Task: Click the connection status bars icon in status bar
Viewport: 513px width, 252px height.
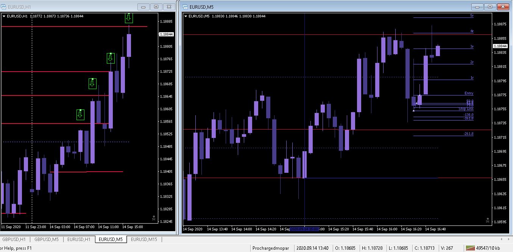Action: pyautogui.click(x=470, y=248)
